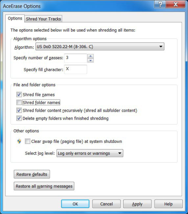Open the Shred Your Tracks tab
The image size is (188, 214).
[44, 19]
